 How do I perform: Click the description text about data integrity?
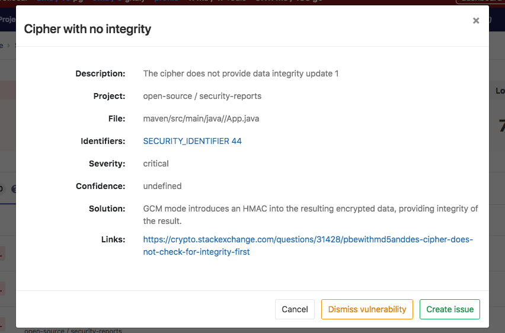(241, 73)
